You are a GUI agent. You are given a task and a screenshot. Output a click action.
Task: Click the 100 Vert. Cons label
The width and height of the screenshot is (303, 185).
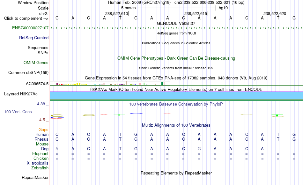(x=18, y=112)
